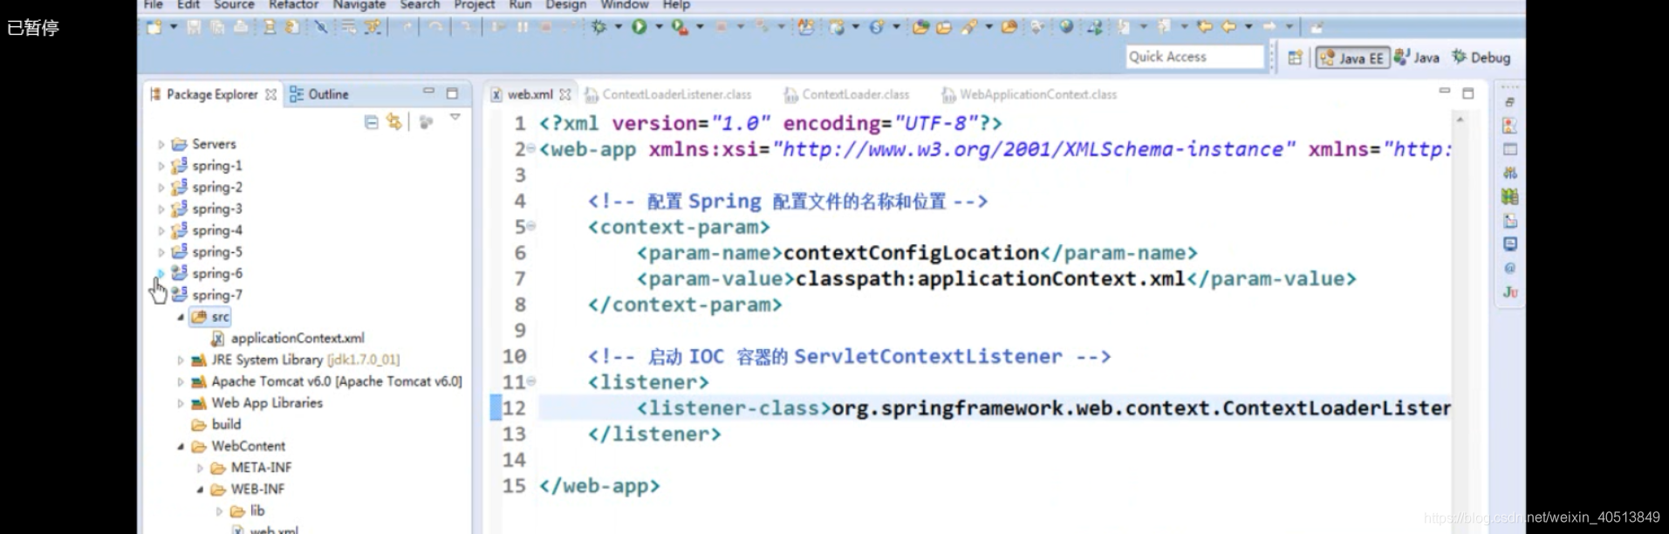Viewport: 1669px width, 534px height.
Task: Expand the spring-1 project
Action: coord(161,166)
